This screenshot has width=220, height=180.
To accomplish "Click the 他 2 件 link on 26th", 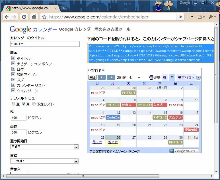I will 113,142.
